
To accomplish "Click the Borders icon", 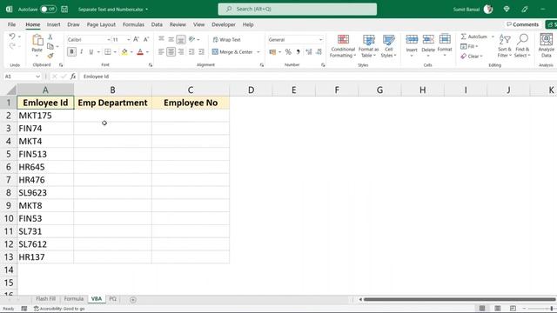I will pyautogui.click(x=108, y=52).
